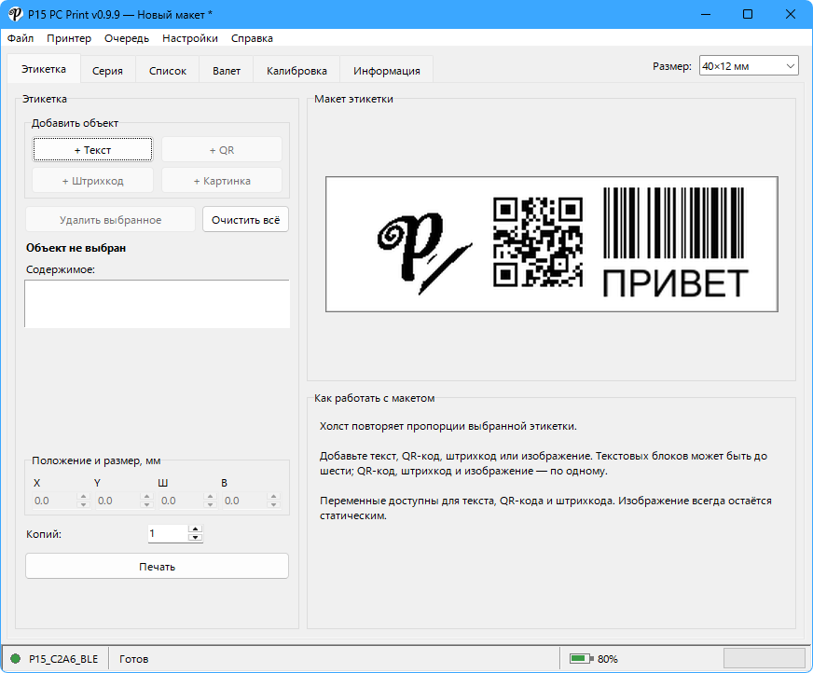Click the Печать button
Image resolution: width=813 pixels, height=673 pixels.
coord(158,566)
